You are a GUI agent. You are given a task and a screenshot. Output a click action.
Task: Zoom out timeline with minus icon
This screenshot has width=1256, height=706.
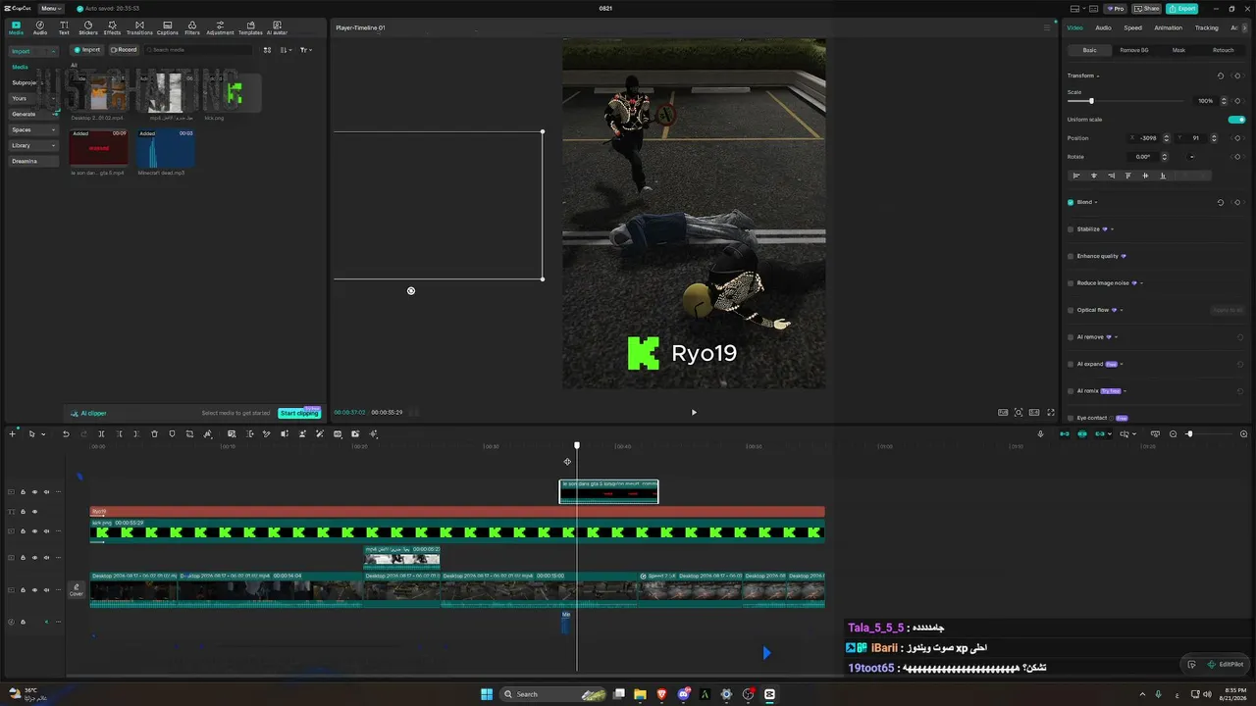click(x=1174, y=434)
